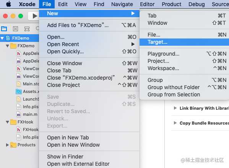Expand Copy Bundle Resources phase
The height and width of the screenshot is (168, 229).
point(175,123)
